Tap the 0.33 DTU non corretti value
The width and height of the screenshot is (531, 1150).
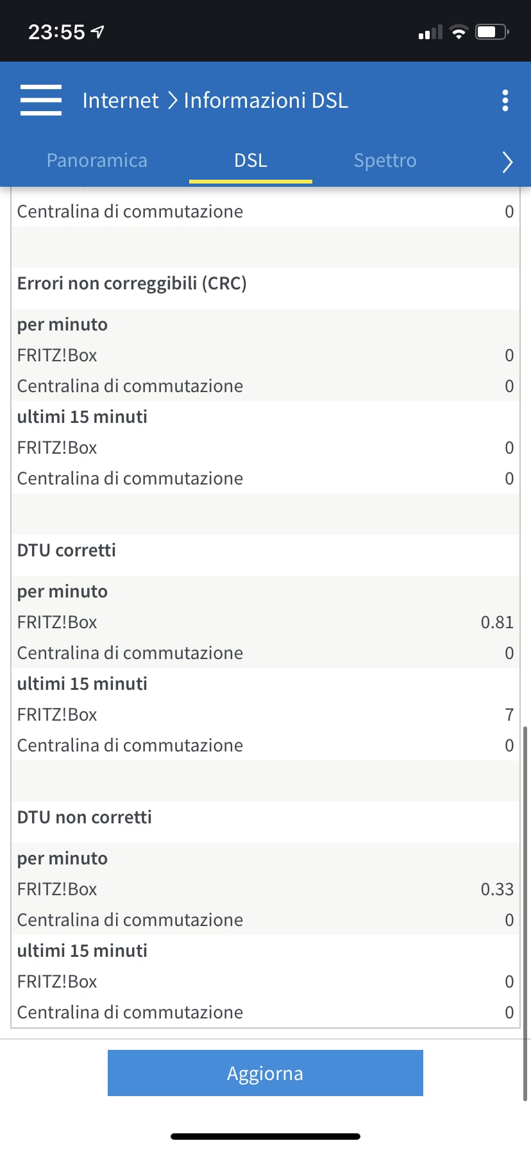496,889
